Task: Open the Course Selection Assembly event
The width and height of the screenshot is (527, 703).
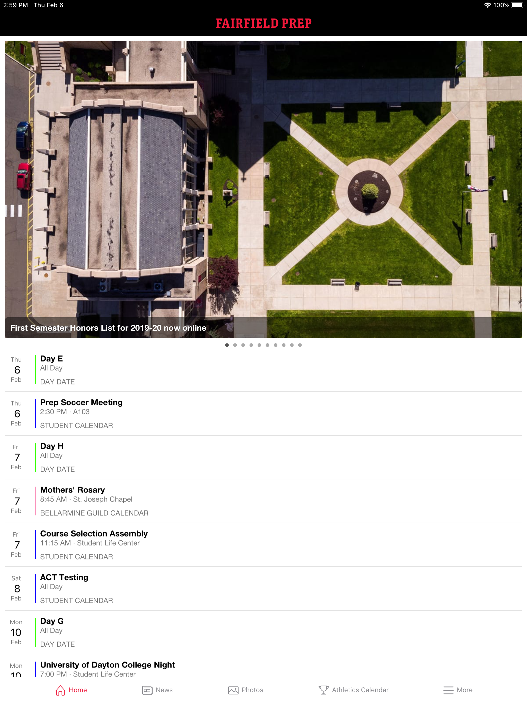Action: (x=94, y=534)
